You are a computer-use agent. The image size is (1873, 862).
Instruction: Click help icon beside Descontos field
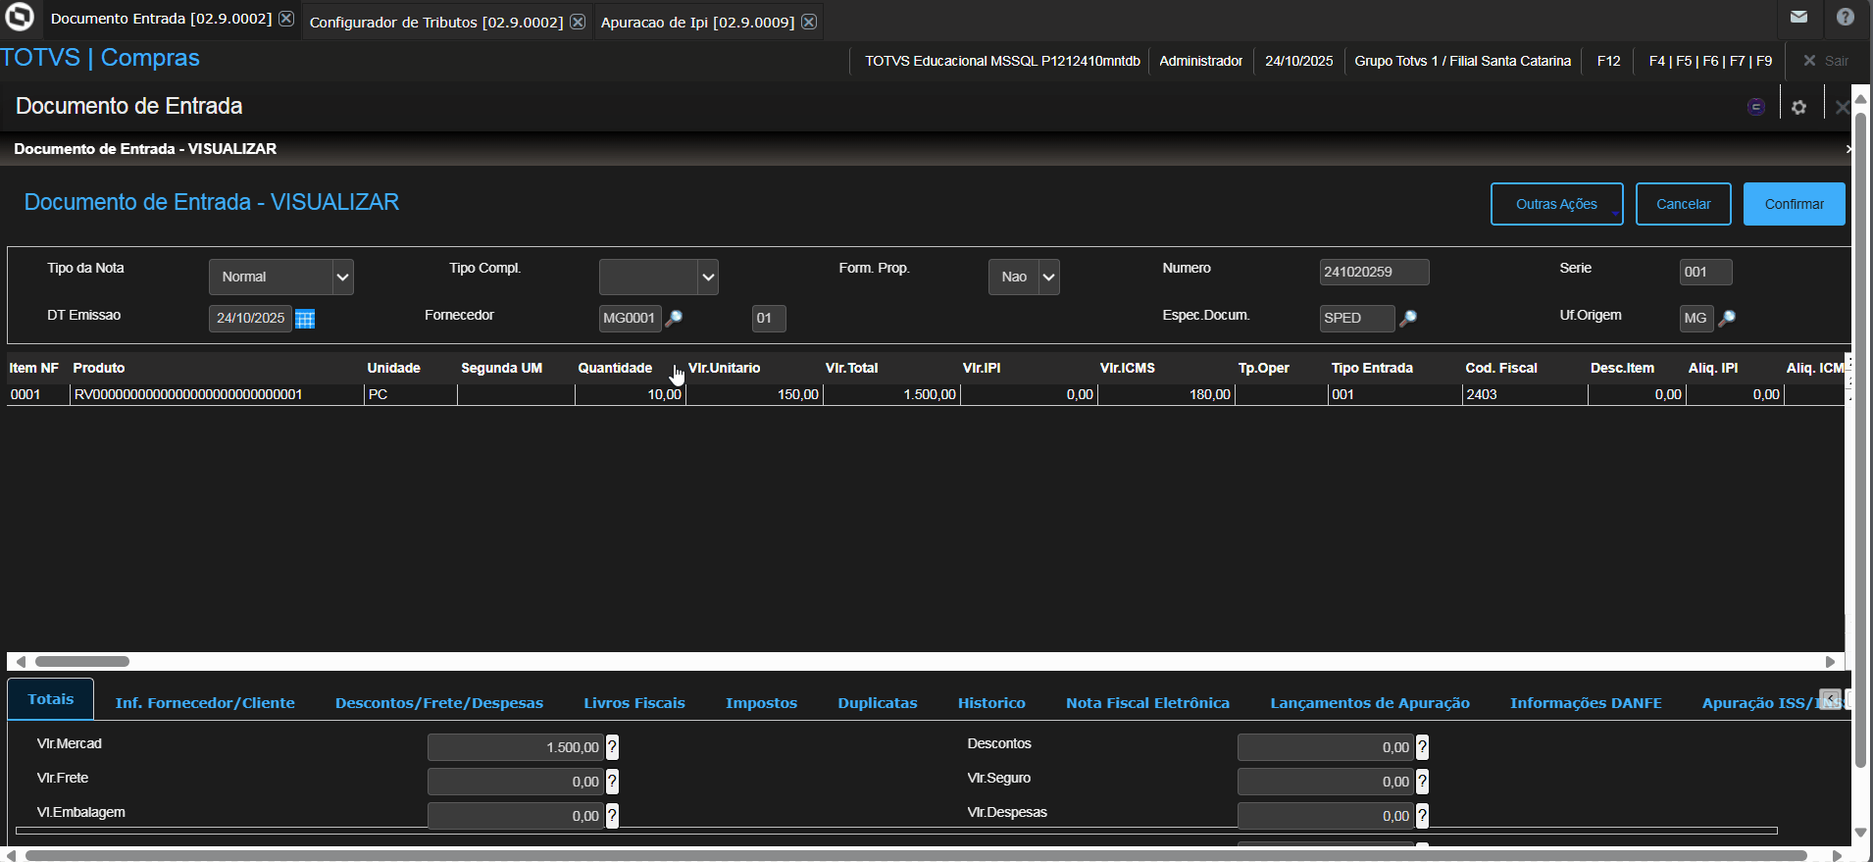1422,747
